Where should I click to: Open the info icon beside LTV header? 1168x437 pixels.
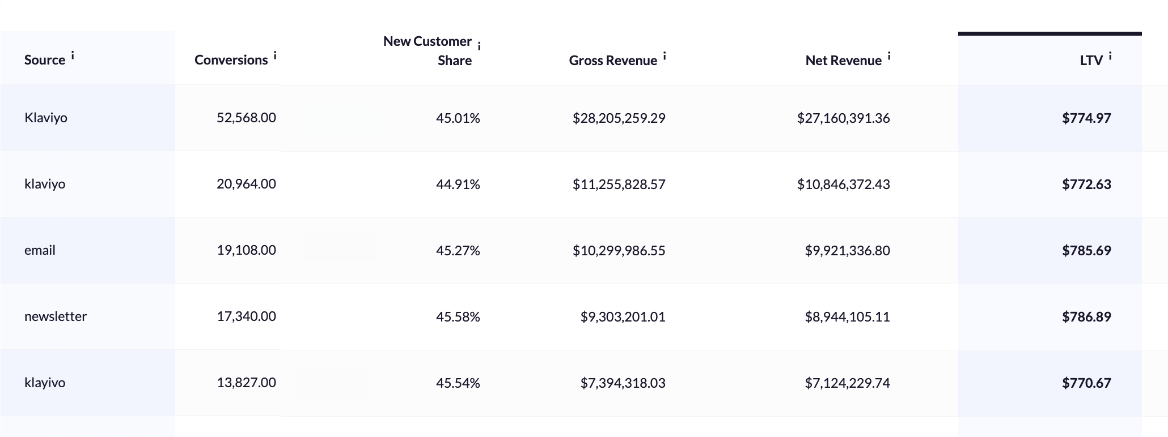[1110, 56]
